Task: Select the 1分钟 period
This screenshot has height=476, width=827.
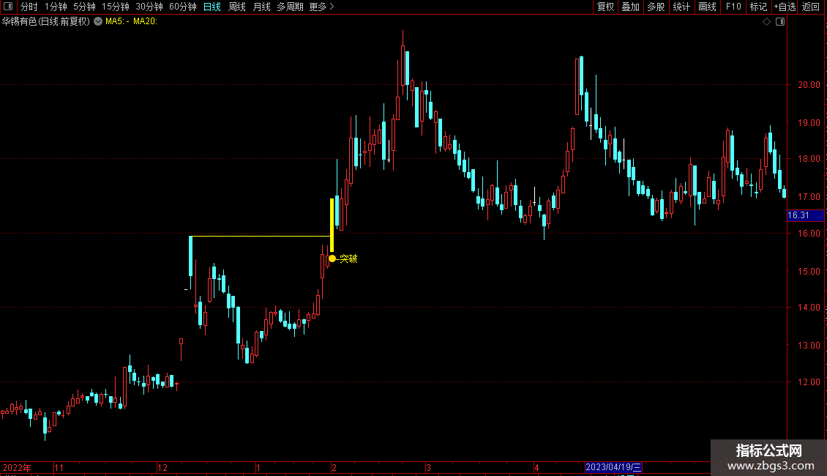Action: [x=56, y=7]
